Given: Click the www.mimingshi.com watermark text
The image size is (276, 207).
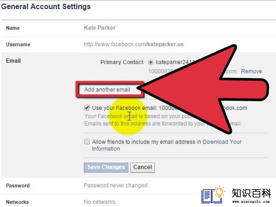Looking at the screenshot, I should (251, 201).
